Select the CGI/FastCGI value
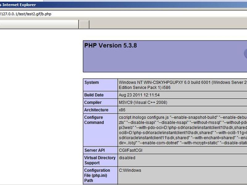This screenshot has width=247, height=185. pos(131,150)
